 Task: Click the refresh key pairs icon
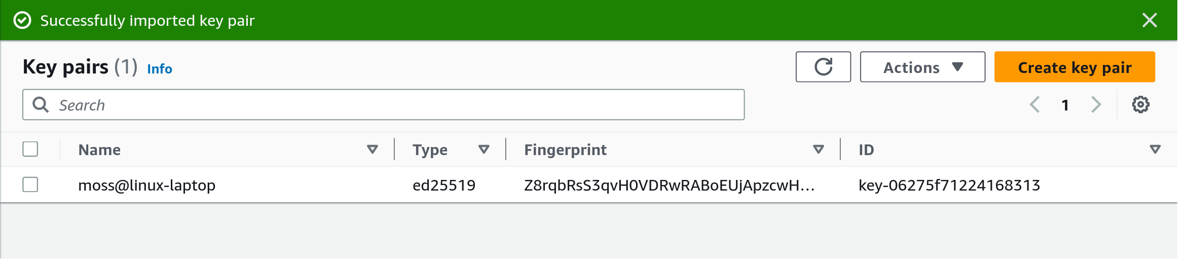click(823, 67)
